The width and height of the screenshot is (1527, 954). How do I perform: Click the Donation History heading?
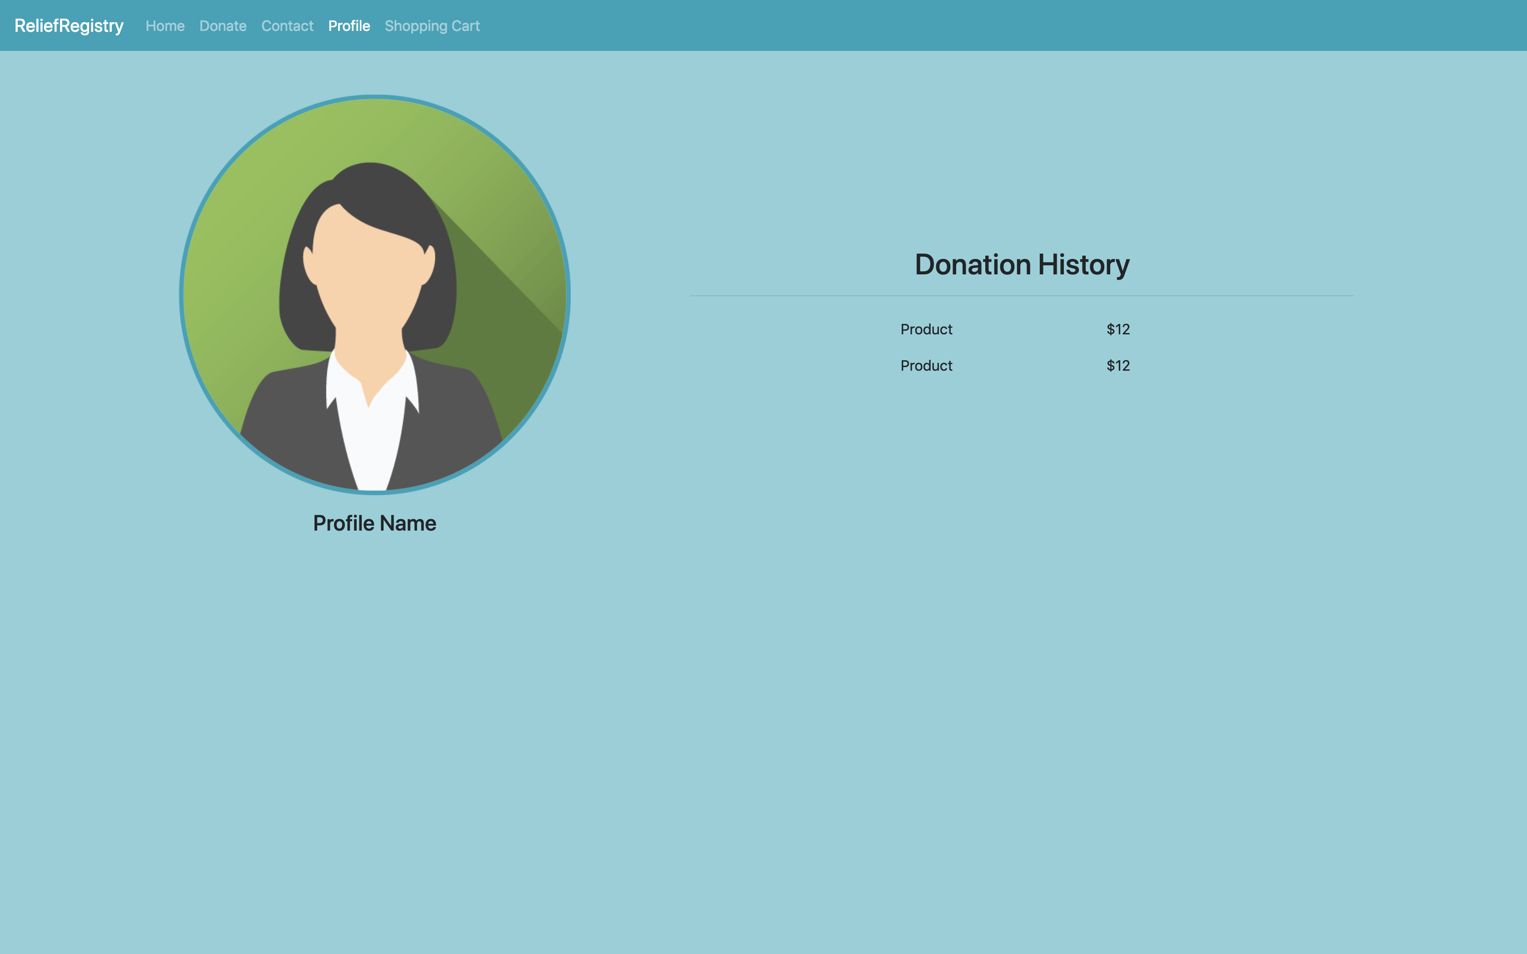[x=1022, y=264]
